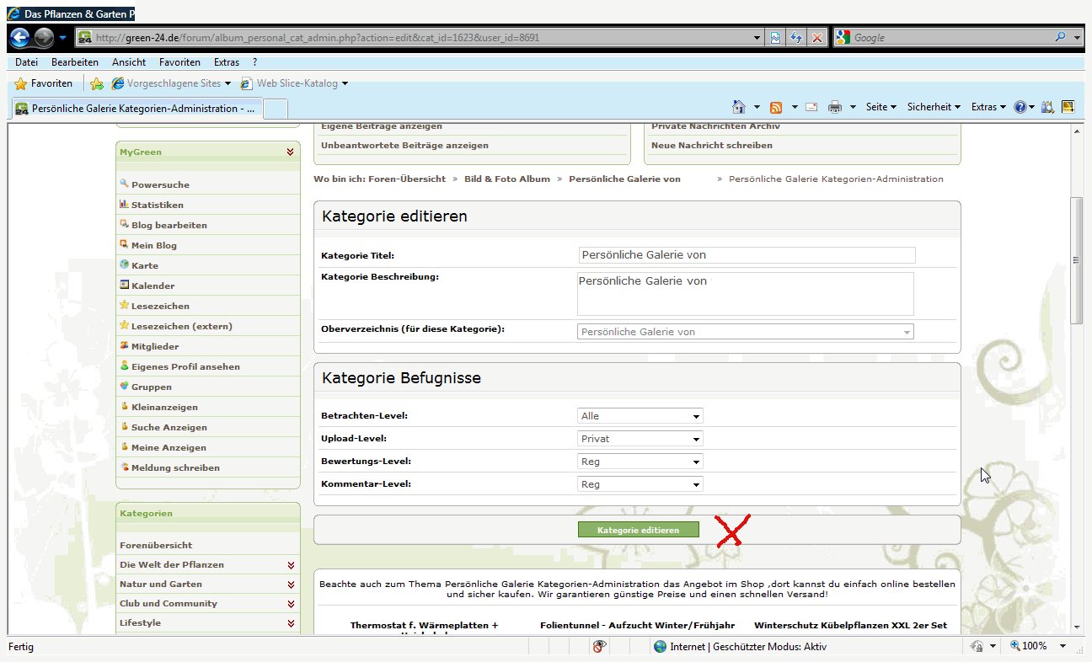Click the Kategorie Titel text field
Screen dimensions: 1092x662
point(747,255)
